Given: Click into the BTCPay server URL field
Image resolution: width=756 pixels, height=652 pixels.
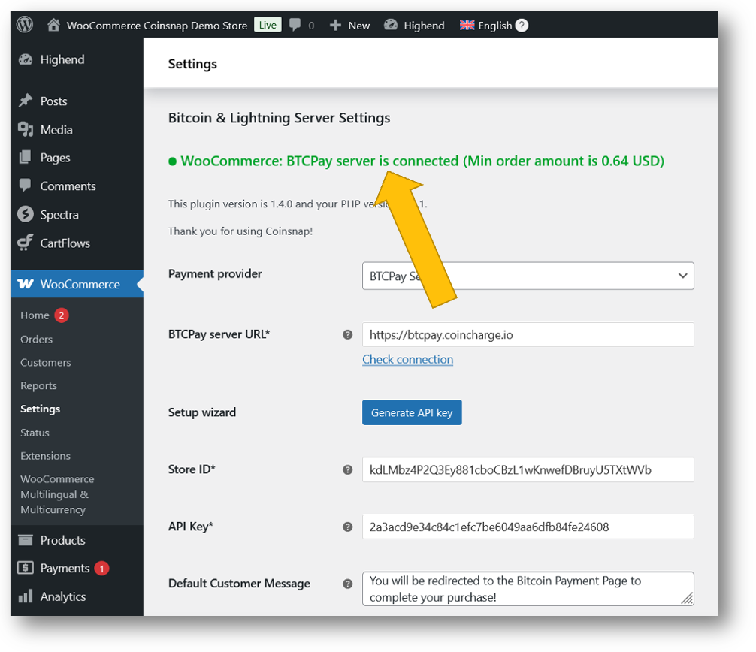Looking at the screenshot, I should point(528,334).
